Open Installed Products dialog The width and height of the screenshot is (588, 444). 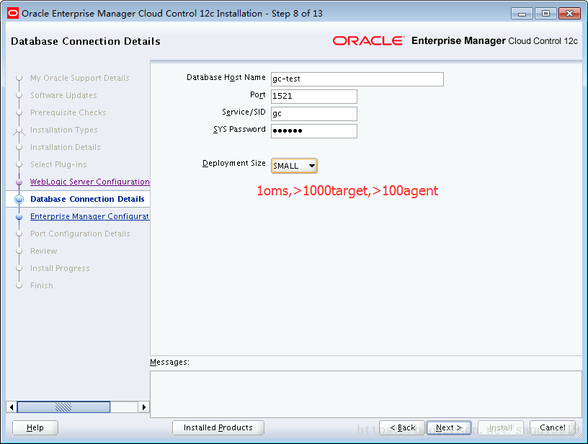[x=218, y=427]
